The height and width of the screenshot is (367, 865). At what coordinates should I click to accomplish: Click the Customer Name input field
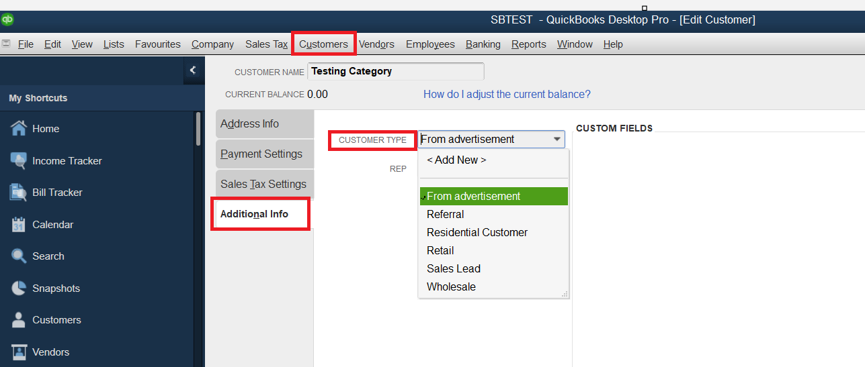(x=395, y=71)
